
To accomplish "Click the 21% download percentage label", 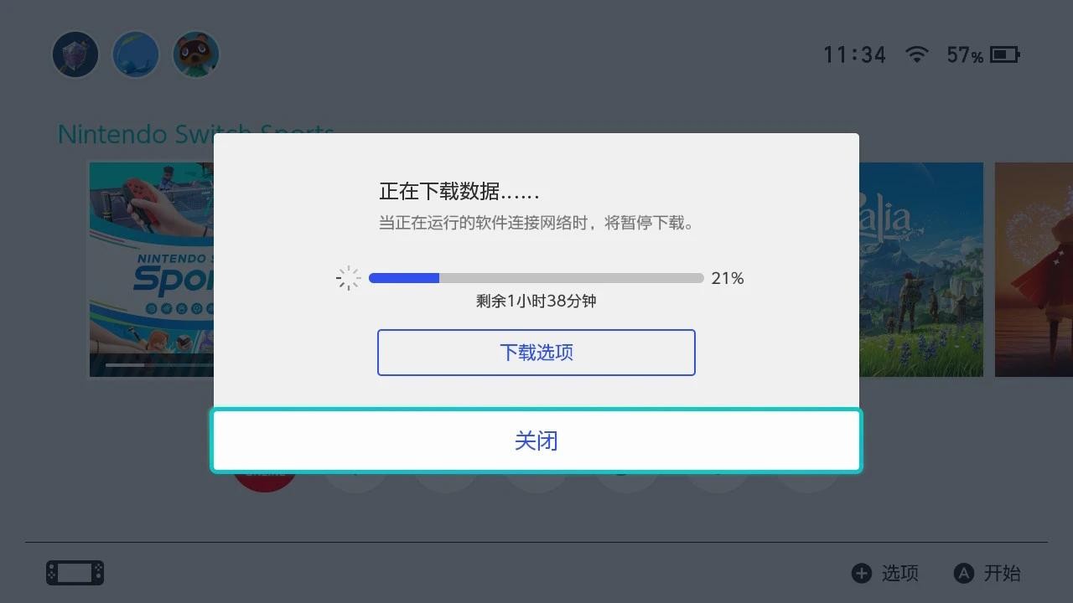I will (x=728, y=278).
